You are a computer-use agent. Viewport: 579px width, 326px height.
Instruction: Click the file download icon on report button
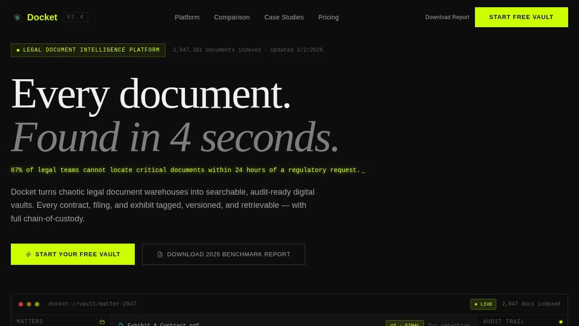click(160, 254)
